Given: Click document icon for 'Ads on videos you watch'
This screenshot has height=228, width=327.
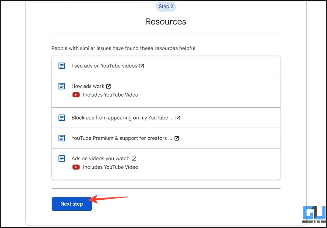Looking at the screenshot, I should point(61,158).
